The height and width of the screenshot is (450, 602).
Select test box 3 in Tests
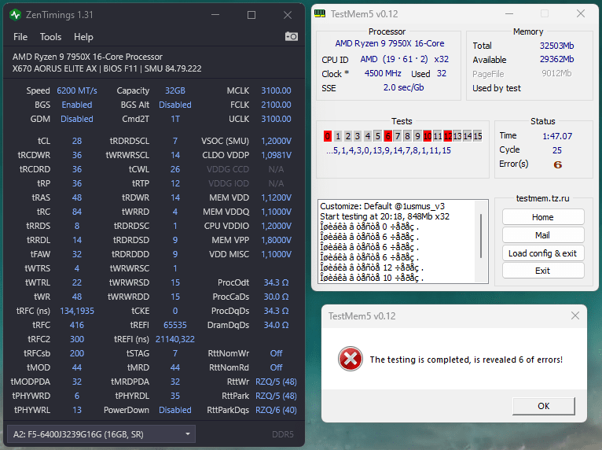[x=358, y=136]
